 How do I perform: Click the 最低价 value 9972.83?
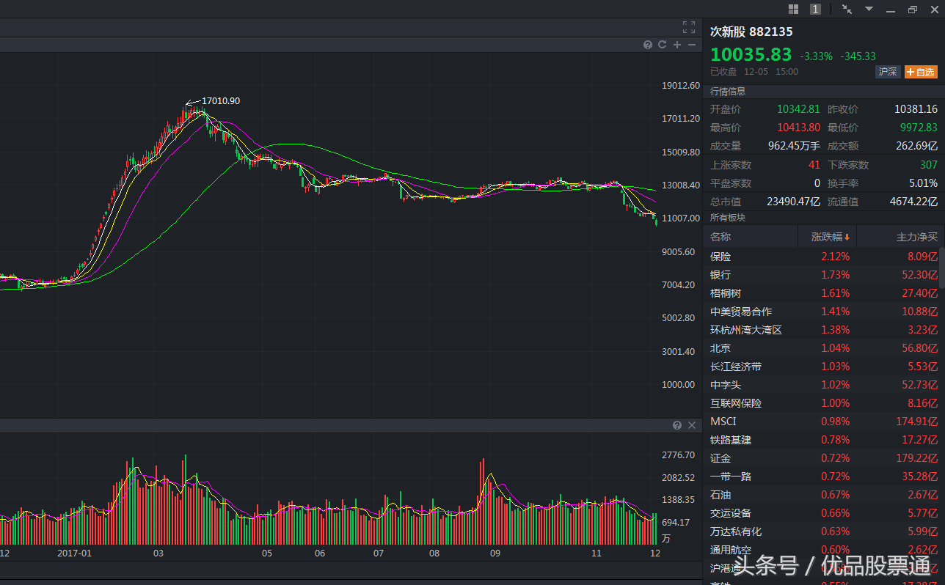tap(919, 128)
